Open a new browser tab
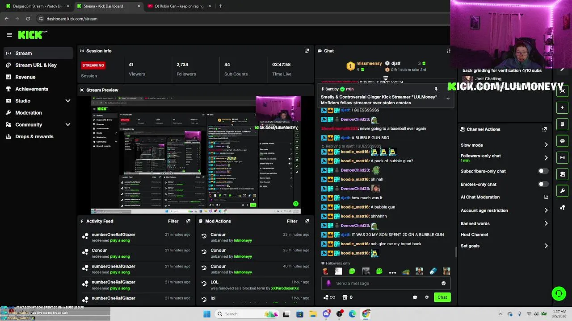Viewport: 572px width, 321px height. coord(220,6)
